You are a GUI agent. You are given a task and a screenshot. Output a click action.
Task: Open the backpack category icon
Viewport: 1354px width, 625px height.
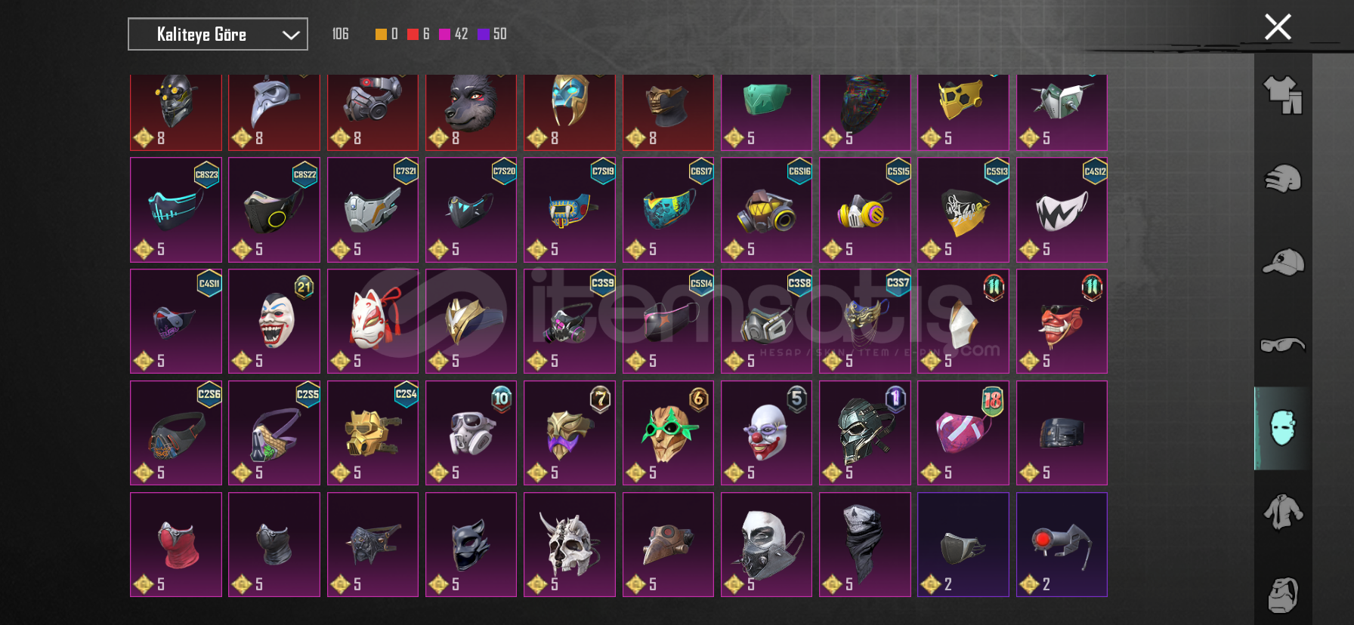[1283, 595]
